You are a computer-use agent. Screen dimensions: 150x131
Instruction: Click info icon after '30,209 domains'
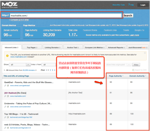click(36, 70)
